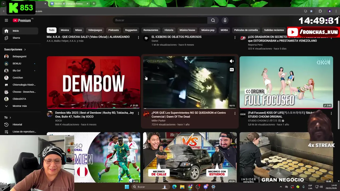Open Shorts in the sidebar

click(x=20, y=38)
